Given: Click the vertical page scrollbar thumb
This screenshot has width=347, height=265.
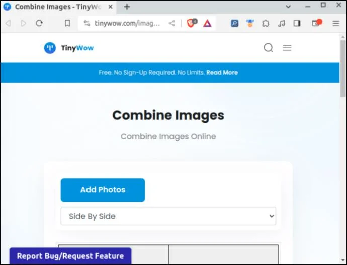Looking at the screenshot, I should point(343,68).
